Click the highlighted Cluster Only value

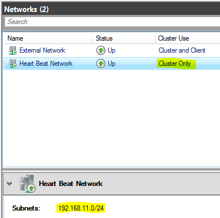click(x=174, y=64)
